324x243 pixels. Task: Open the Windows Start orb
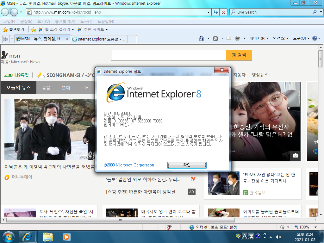point(8,237)
